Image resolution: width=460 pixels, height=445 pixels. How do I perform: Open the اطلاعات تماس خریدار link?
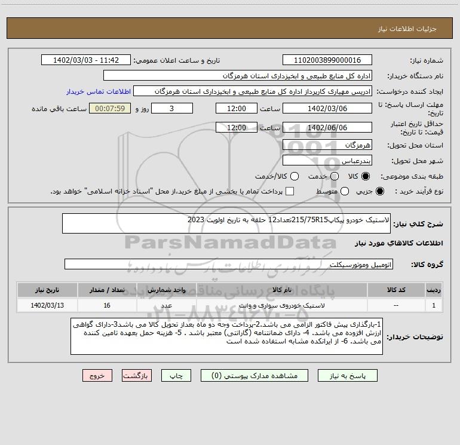[x=99, y=91]
